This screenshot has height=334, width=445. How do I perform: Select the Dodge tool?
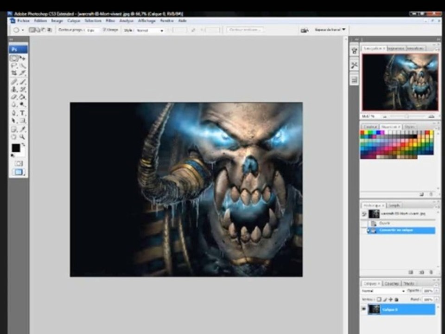(x=23, y=104)
